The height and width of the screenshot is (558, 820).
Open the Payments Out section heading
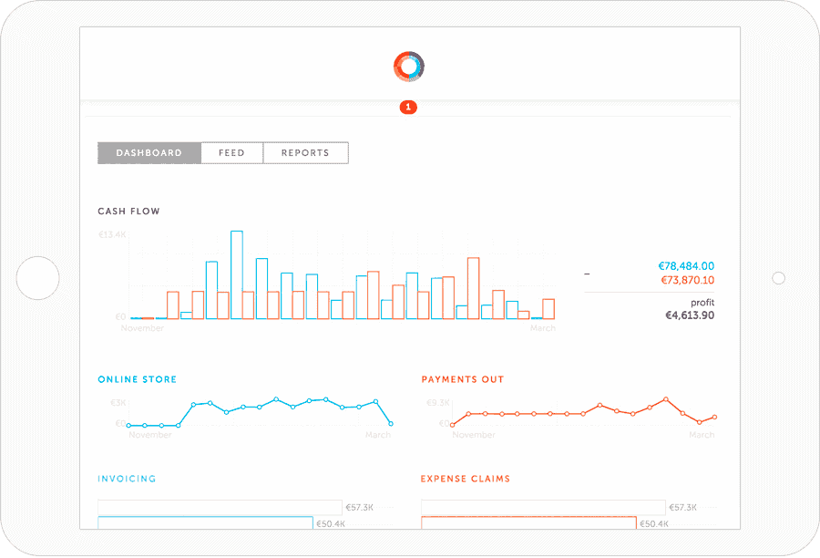[462, 379]
